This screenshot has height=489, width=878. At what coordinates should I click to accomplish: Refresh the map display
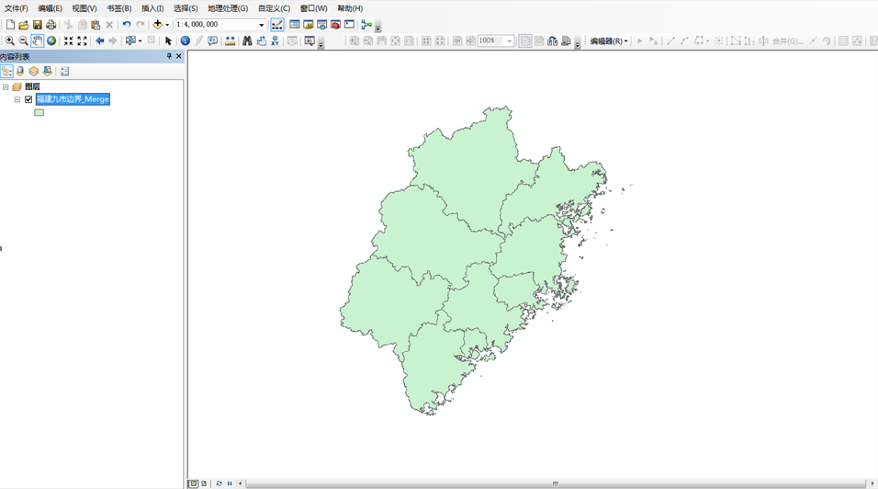coord(219,483)
